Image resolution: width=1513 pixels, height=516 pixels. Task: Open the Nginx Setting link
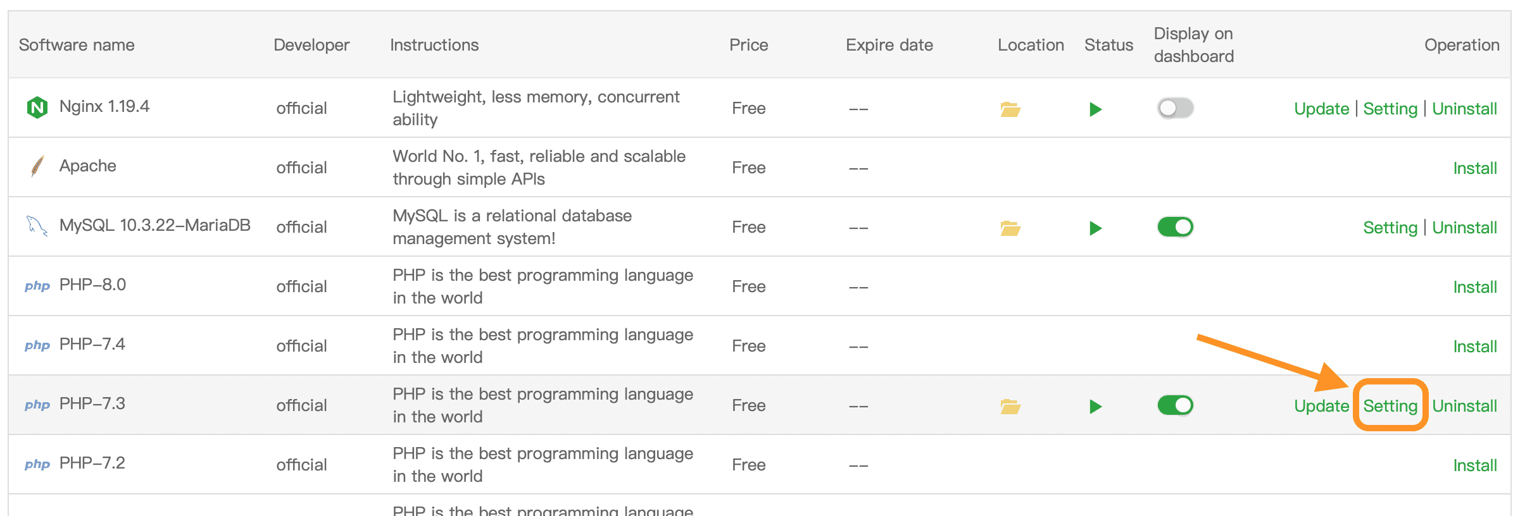click(1390, 109)
